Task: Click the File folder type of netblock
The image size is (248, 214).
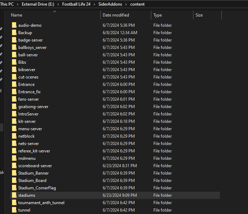Action: 163,136
